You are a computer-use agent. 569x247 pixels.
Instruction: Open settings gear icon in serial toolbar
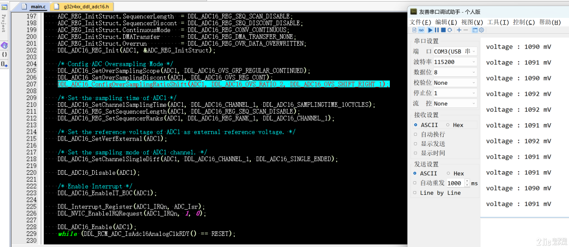point(482,29)
